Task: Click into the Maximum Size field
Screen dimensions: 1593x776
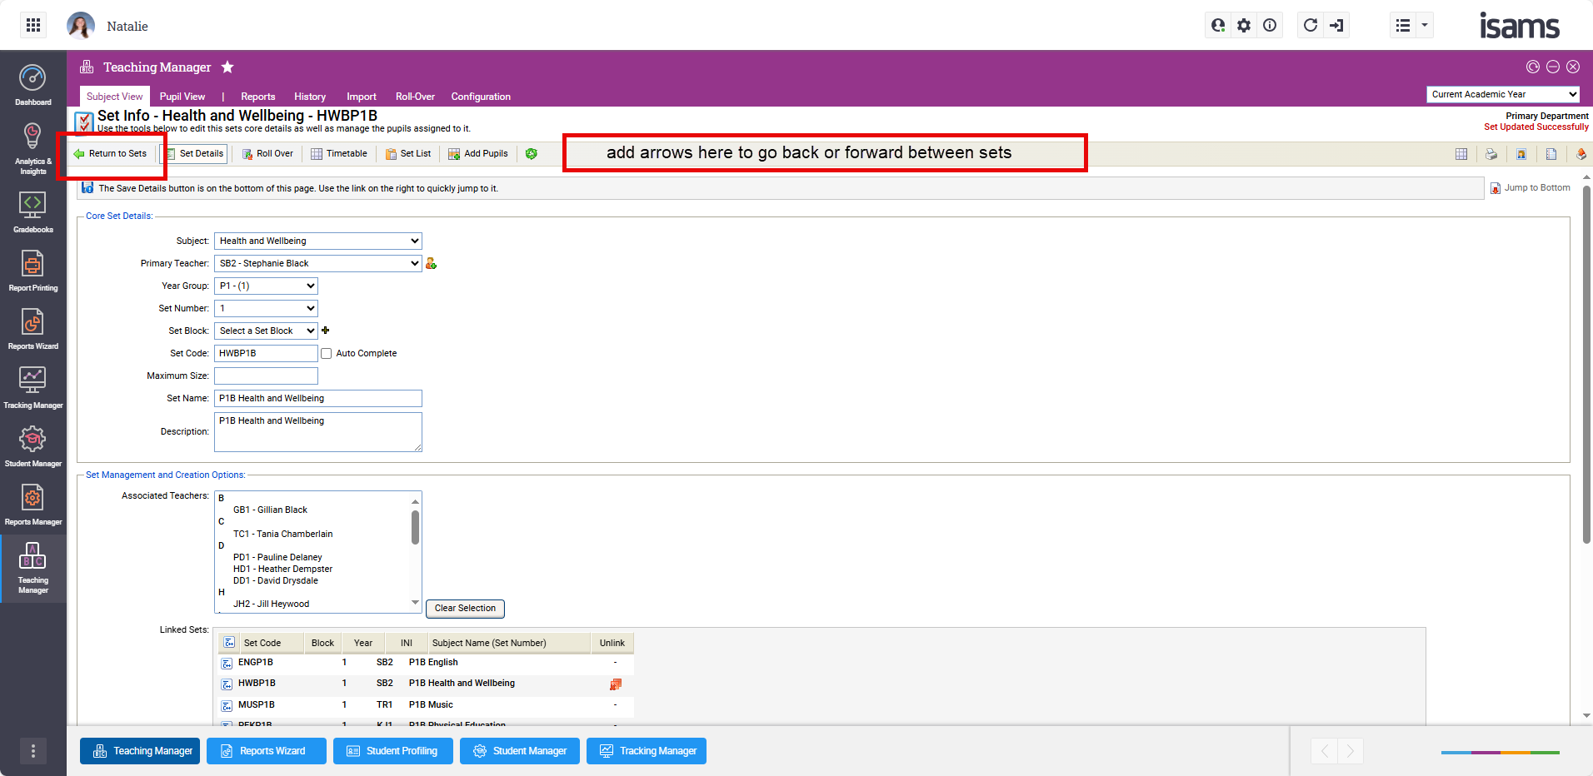Action: [x=266, y=376]
